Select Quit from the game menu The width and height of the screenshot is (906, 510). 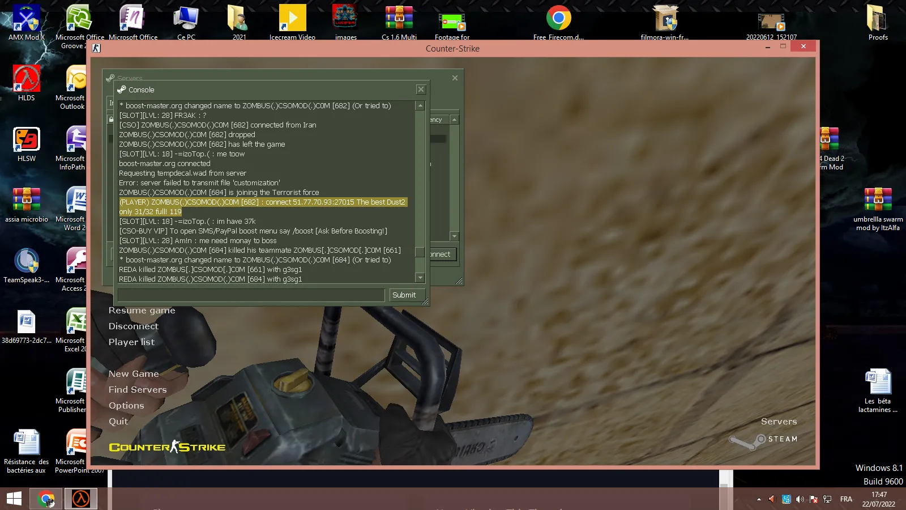pos(118,422)
